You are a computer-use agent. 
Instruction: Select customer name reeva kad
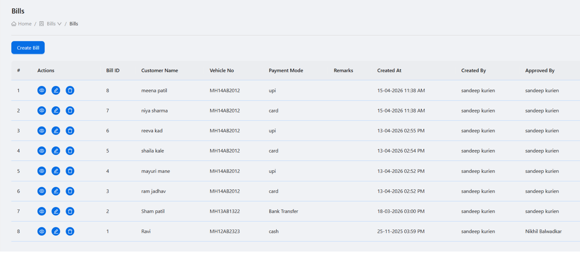pyautogui.click(x=152, y=130)
